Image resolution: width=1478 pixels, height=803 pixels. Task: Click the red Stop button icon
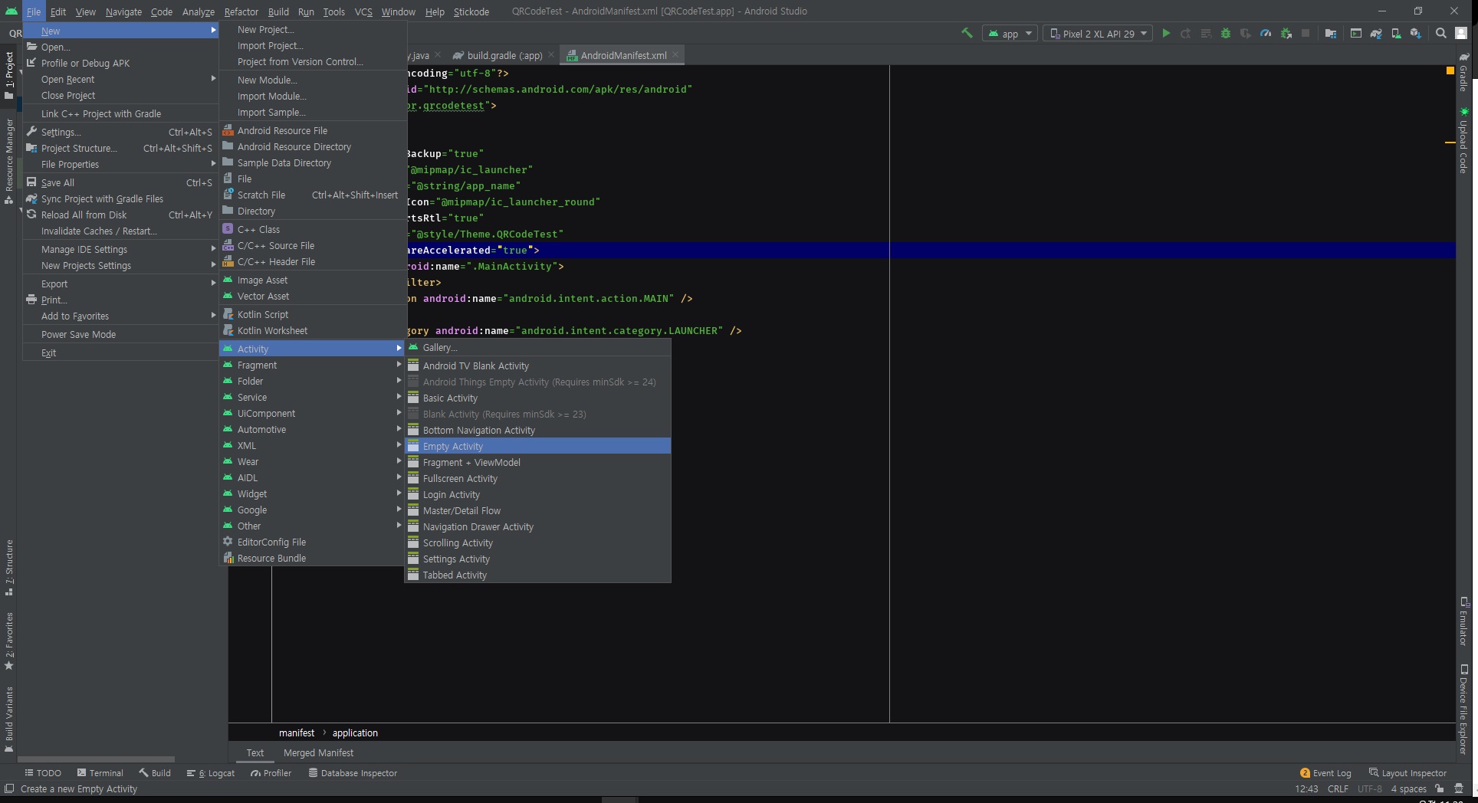pos(1306,33)
